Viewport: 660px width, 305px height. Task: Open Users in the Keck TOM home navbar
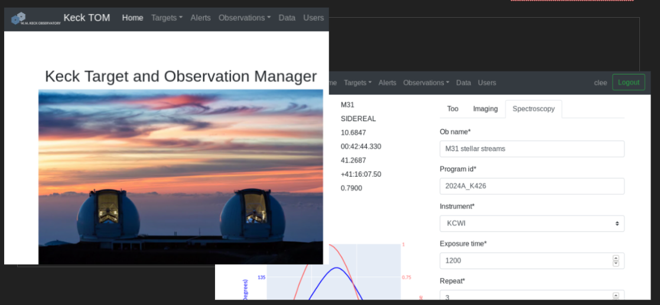pos(313,18)
